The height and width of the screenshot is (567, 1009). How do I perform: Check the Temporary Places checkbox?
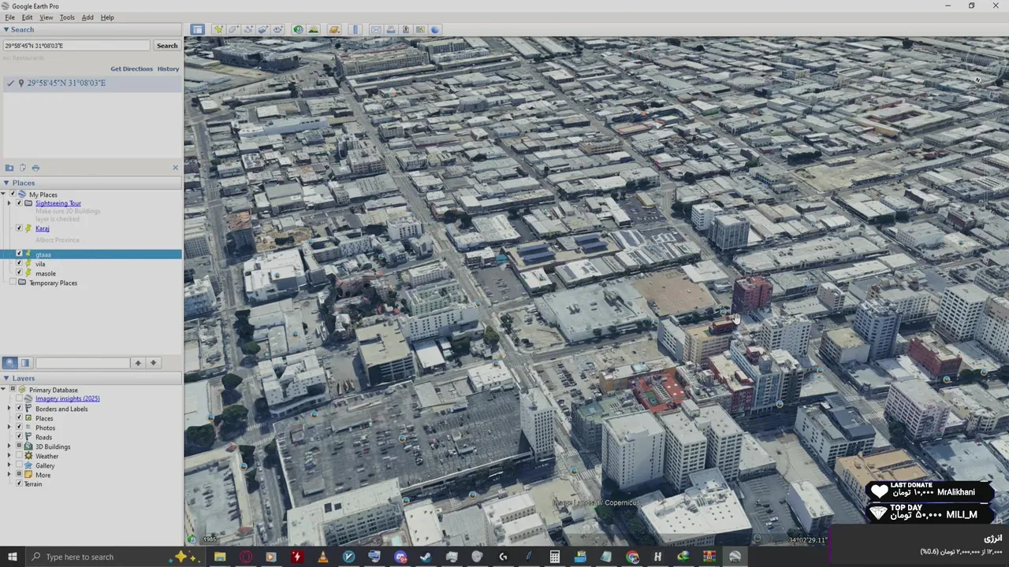pyautogui.click(x=12, y=283)
